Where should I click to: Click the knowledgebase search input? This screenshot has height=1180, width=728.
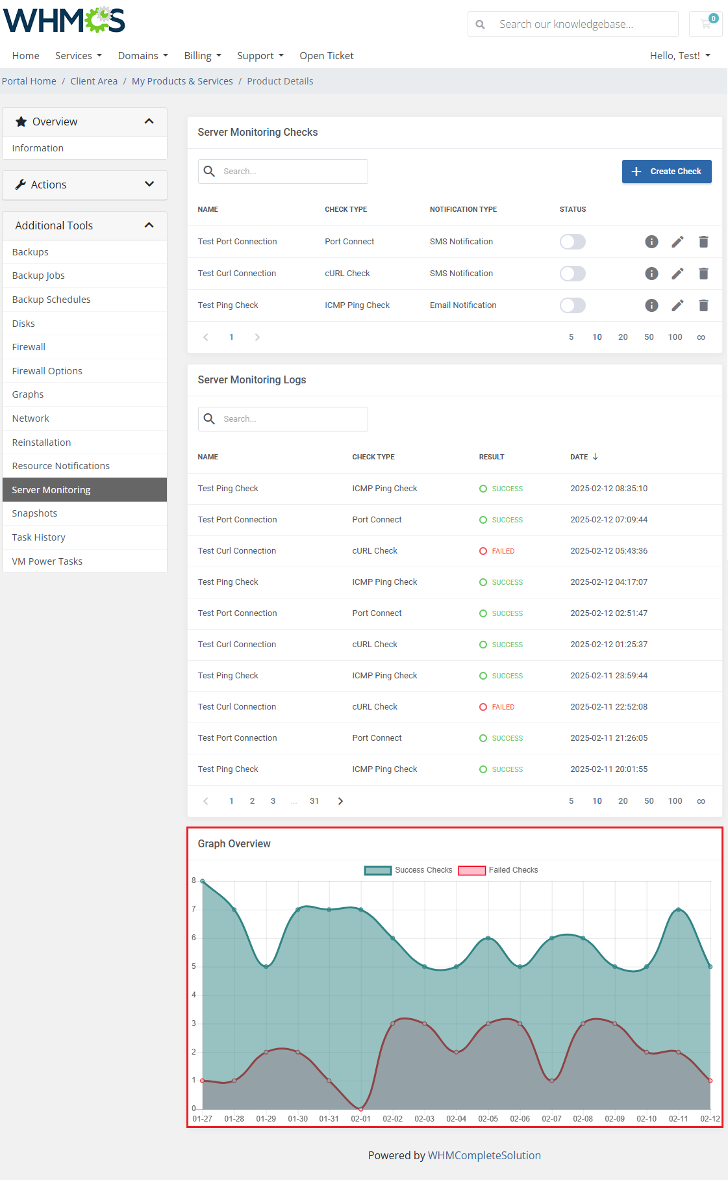584,25
